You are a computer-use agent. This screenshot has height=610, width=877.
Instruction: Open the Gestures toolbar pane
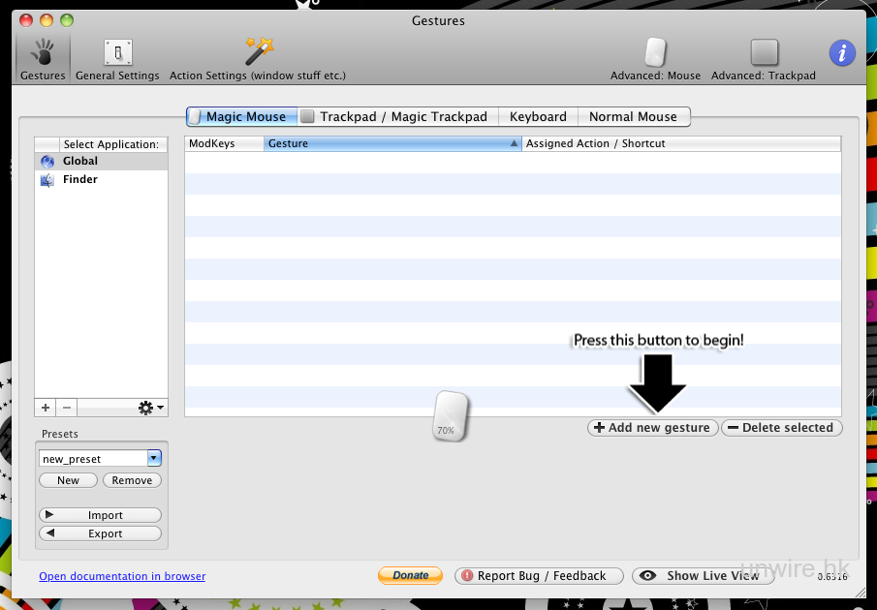tap(43, 59)
